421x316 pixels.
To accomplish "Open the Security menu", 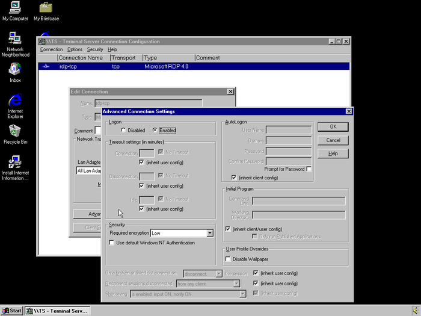I will pos(95,49).
